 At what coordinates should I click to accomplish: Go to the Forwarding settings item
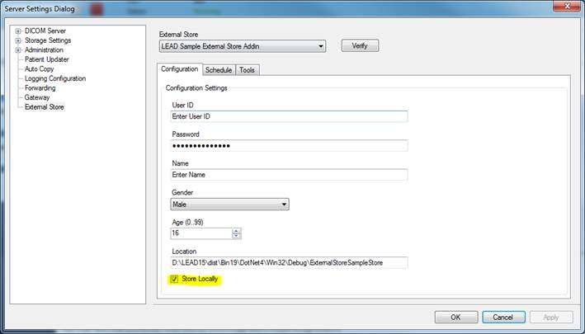point(40,88)
